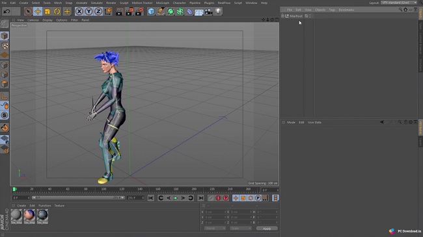Image resolution: width=423 pixels, height=237 pixels.
Task: Click the Play Forwards button
Action: coord(176,198)
